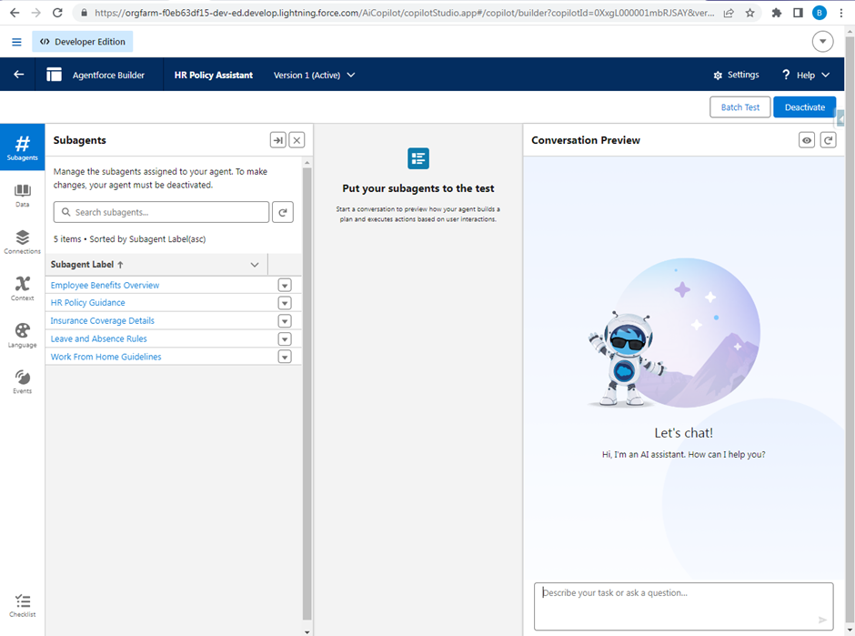Open the HR Policy Guidance subagent
This screenshot has width=855, height=636.
point(88,303)
